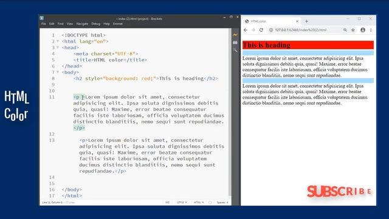Click the first Lorem ipsum paragraph in browser
This screenshot has height=219, width=389.
[305, 67]
